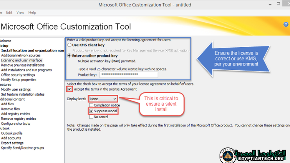
Task: Tick the No cancel checkbox
Action: tap(91, 117)
